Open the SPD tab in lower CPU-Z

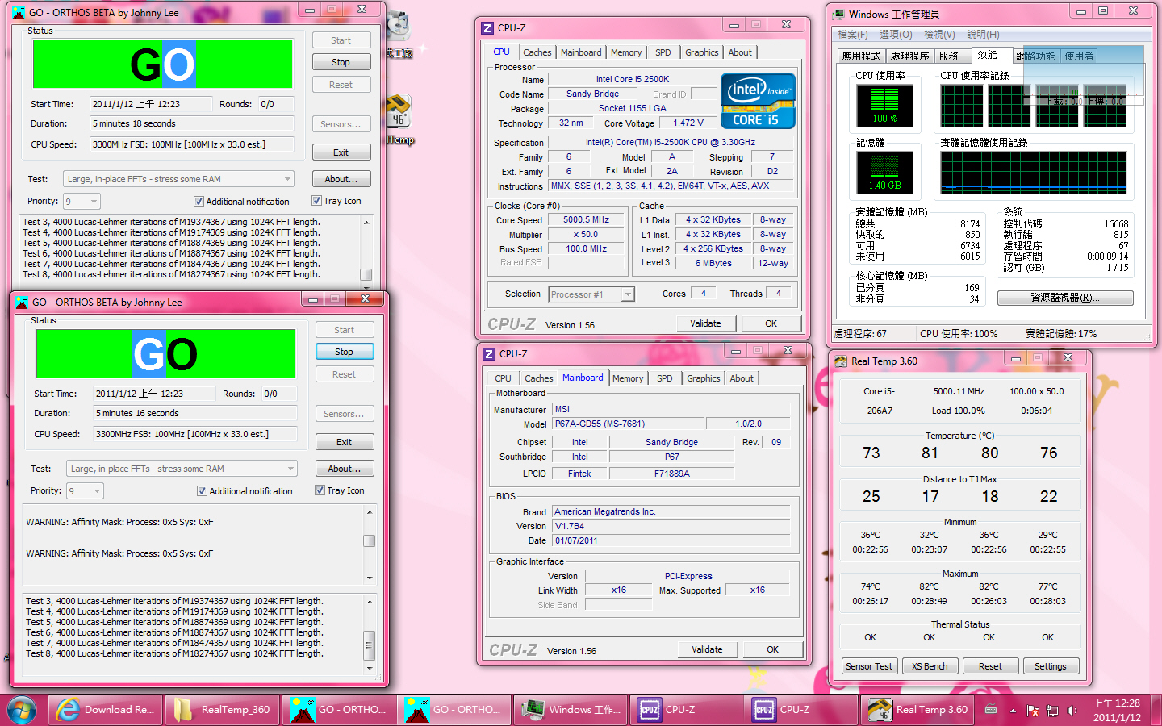[x=664, y=378]
